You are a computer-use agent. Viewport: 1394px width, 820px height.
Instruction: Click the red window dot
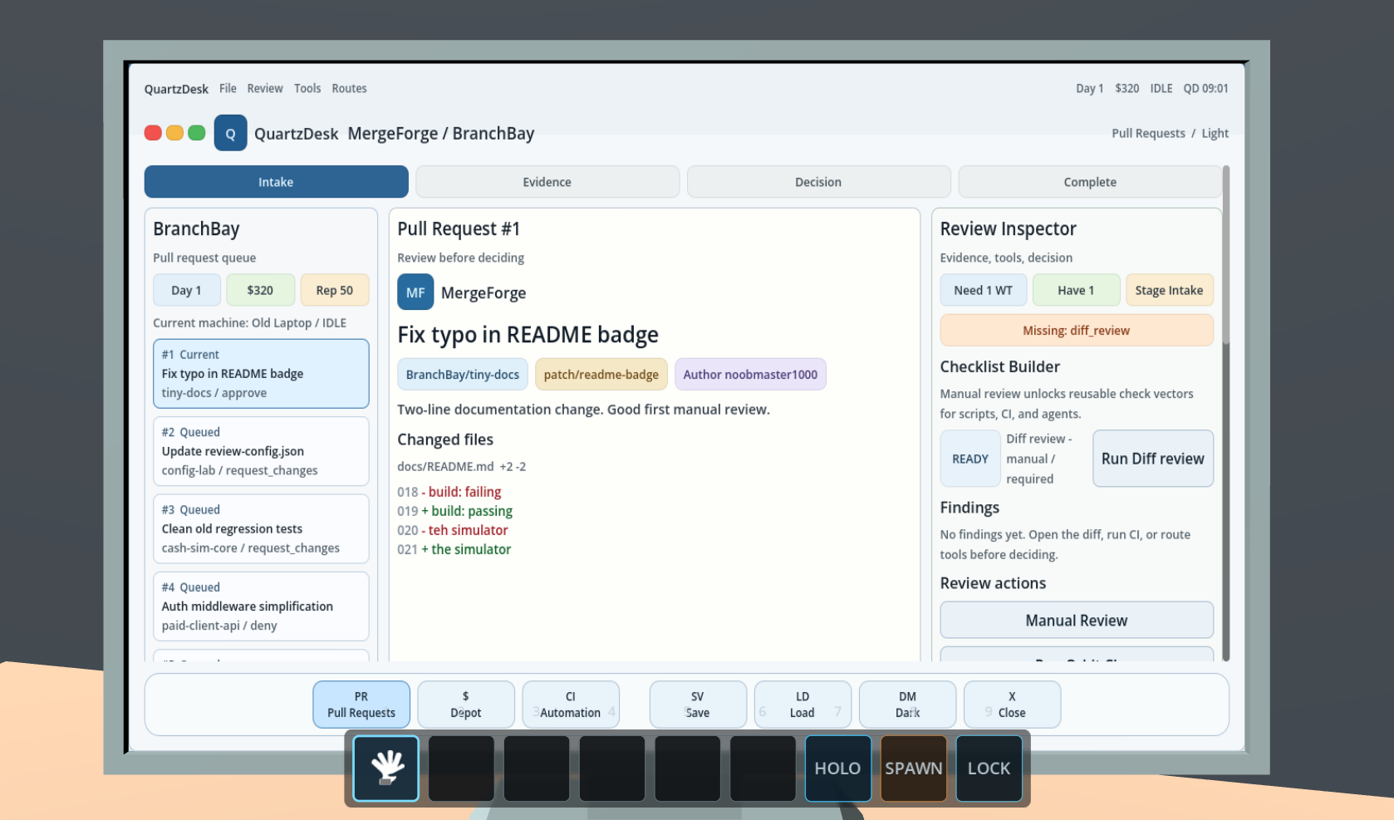pyautogui.click(x=153, y=133)
